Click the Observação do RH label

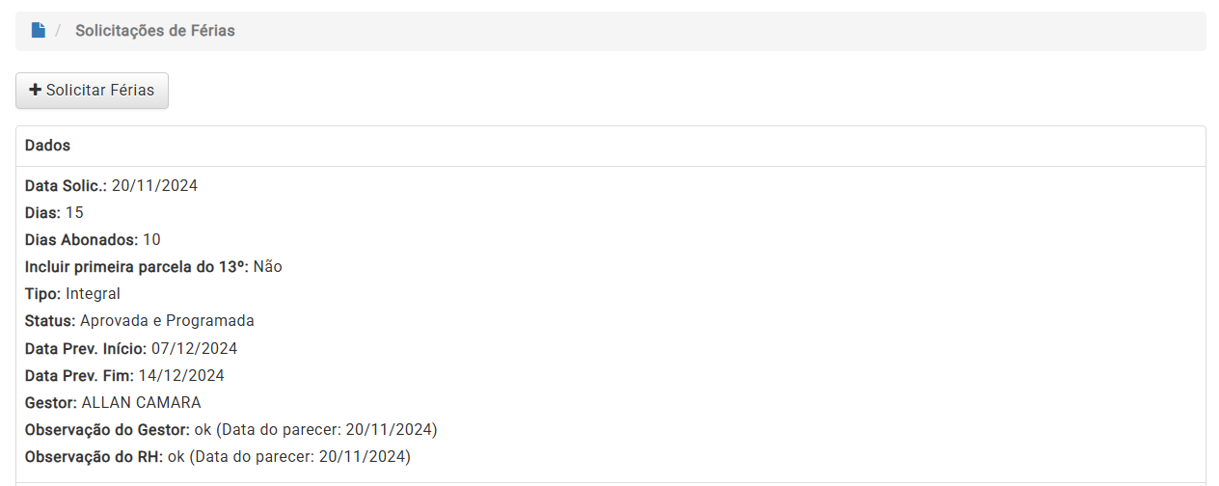(x=94, y=456)
